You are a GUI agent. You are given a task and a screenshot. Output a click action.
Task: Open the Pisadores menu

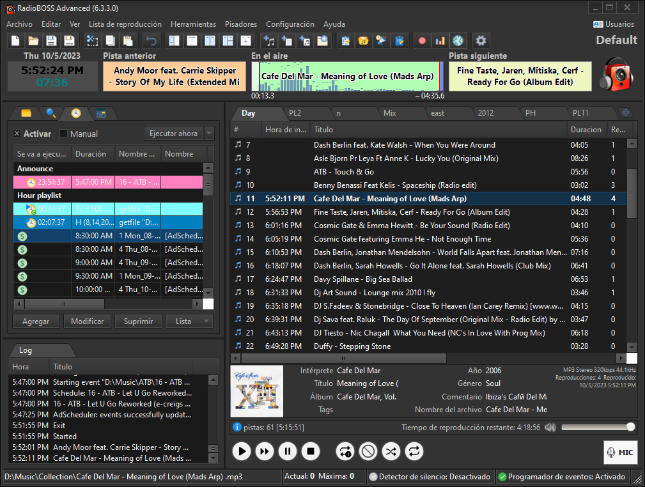point(241,24)
